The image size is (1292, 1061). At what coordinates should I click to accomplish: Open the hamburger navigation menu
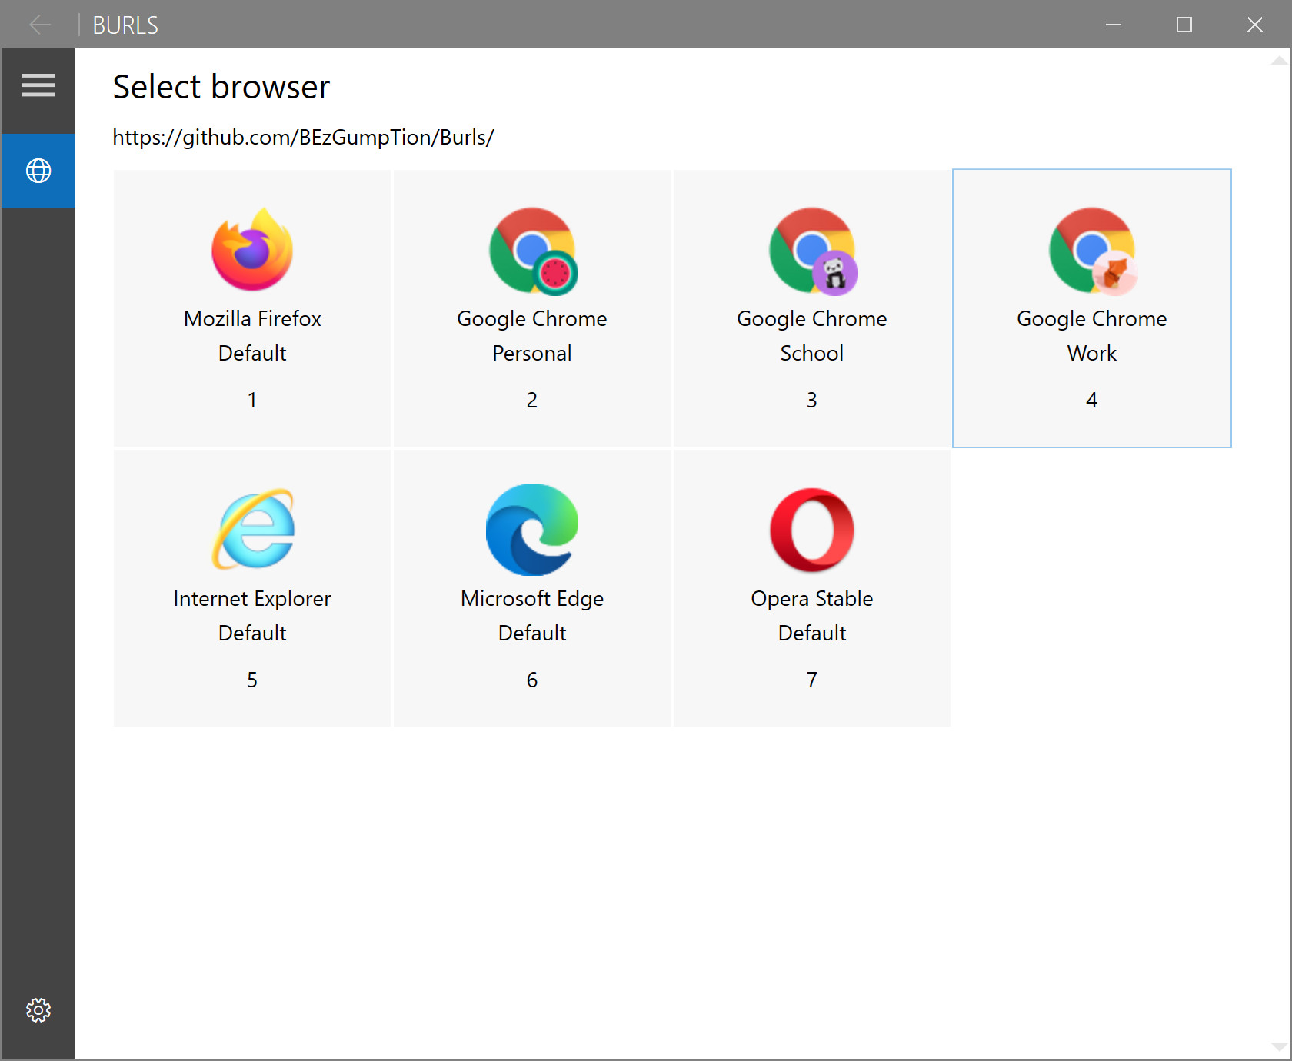click(38, 85)
